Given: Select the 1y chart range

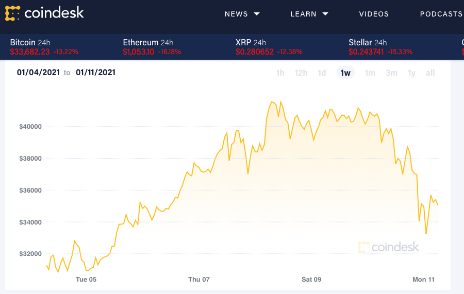Looking at the screenshot, I should pos(411,73).
